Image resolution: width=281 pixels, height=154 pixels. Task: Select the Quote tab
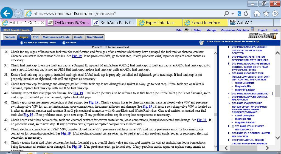[78, 37]
